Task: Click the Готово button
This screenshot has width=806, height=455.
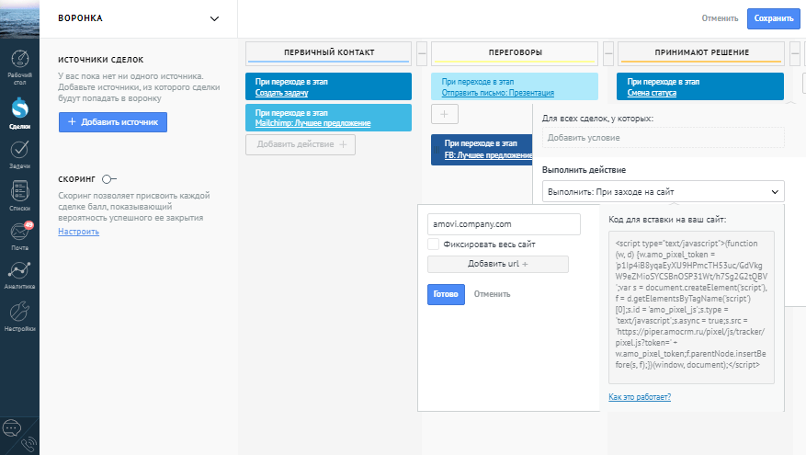Action: tap(446, 294)
